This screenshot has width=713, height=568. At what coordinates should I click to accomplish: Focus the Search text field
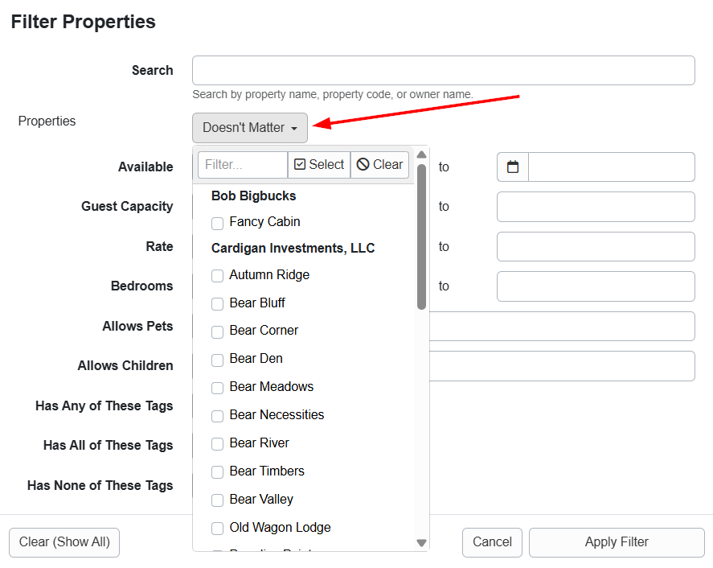click(x=443, y=71)
